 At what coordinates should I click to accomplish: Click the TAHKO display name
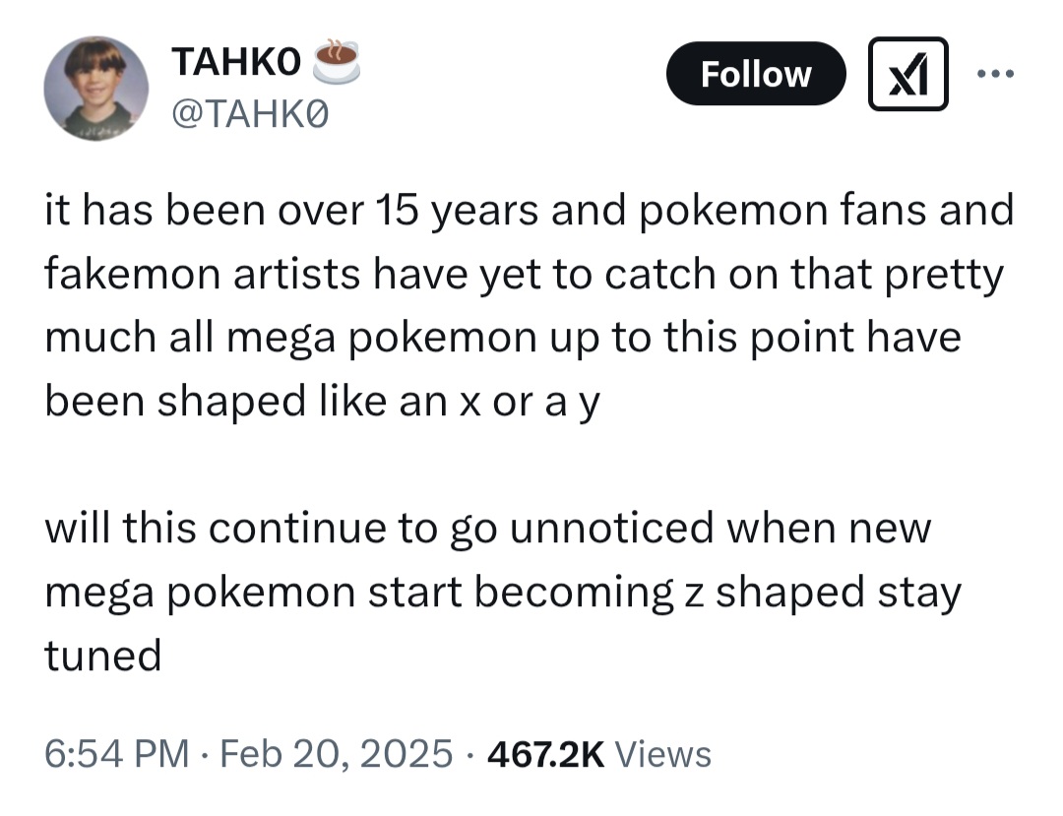236,62
